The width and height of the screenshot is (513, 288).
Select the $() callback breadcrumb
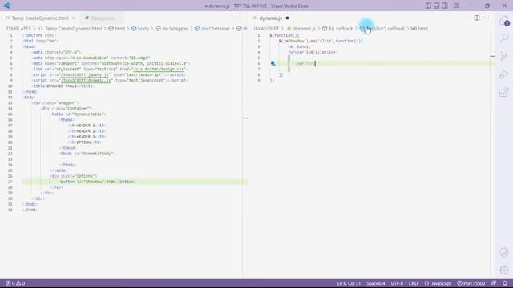tap(341, 29)
